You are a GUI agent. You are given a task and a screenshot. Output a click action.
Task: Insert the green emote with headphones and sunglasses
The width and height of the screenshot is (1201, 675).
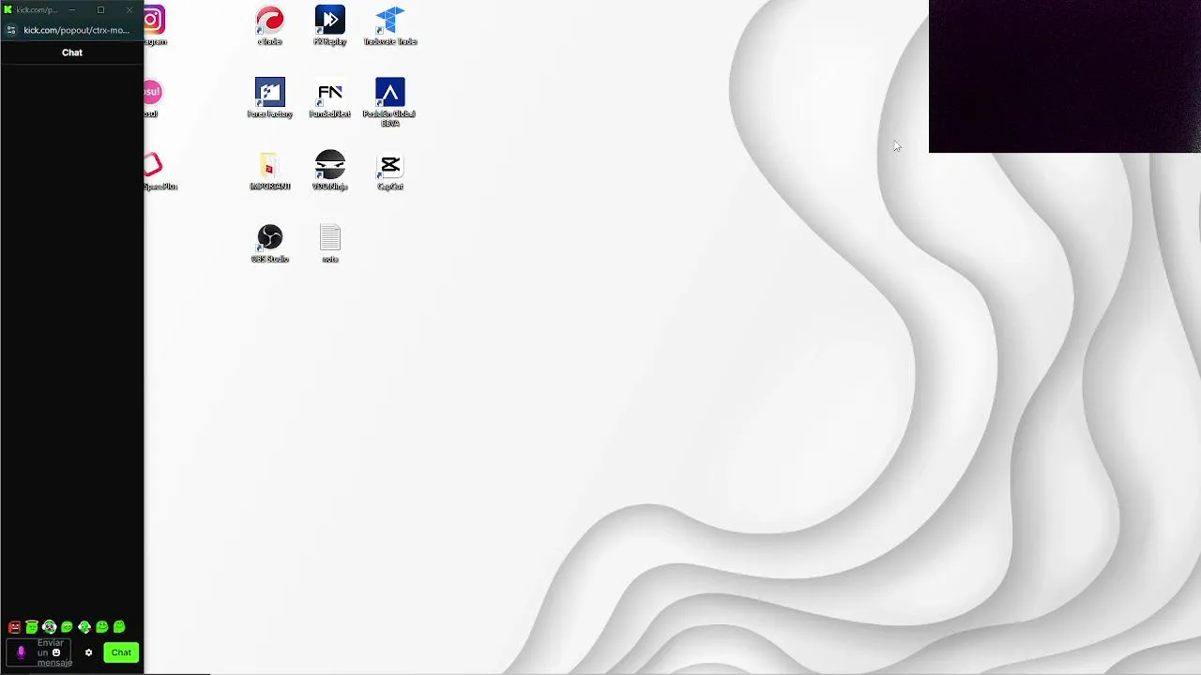click(x=49, y=627)
